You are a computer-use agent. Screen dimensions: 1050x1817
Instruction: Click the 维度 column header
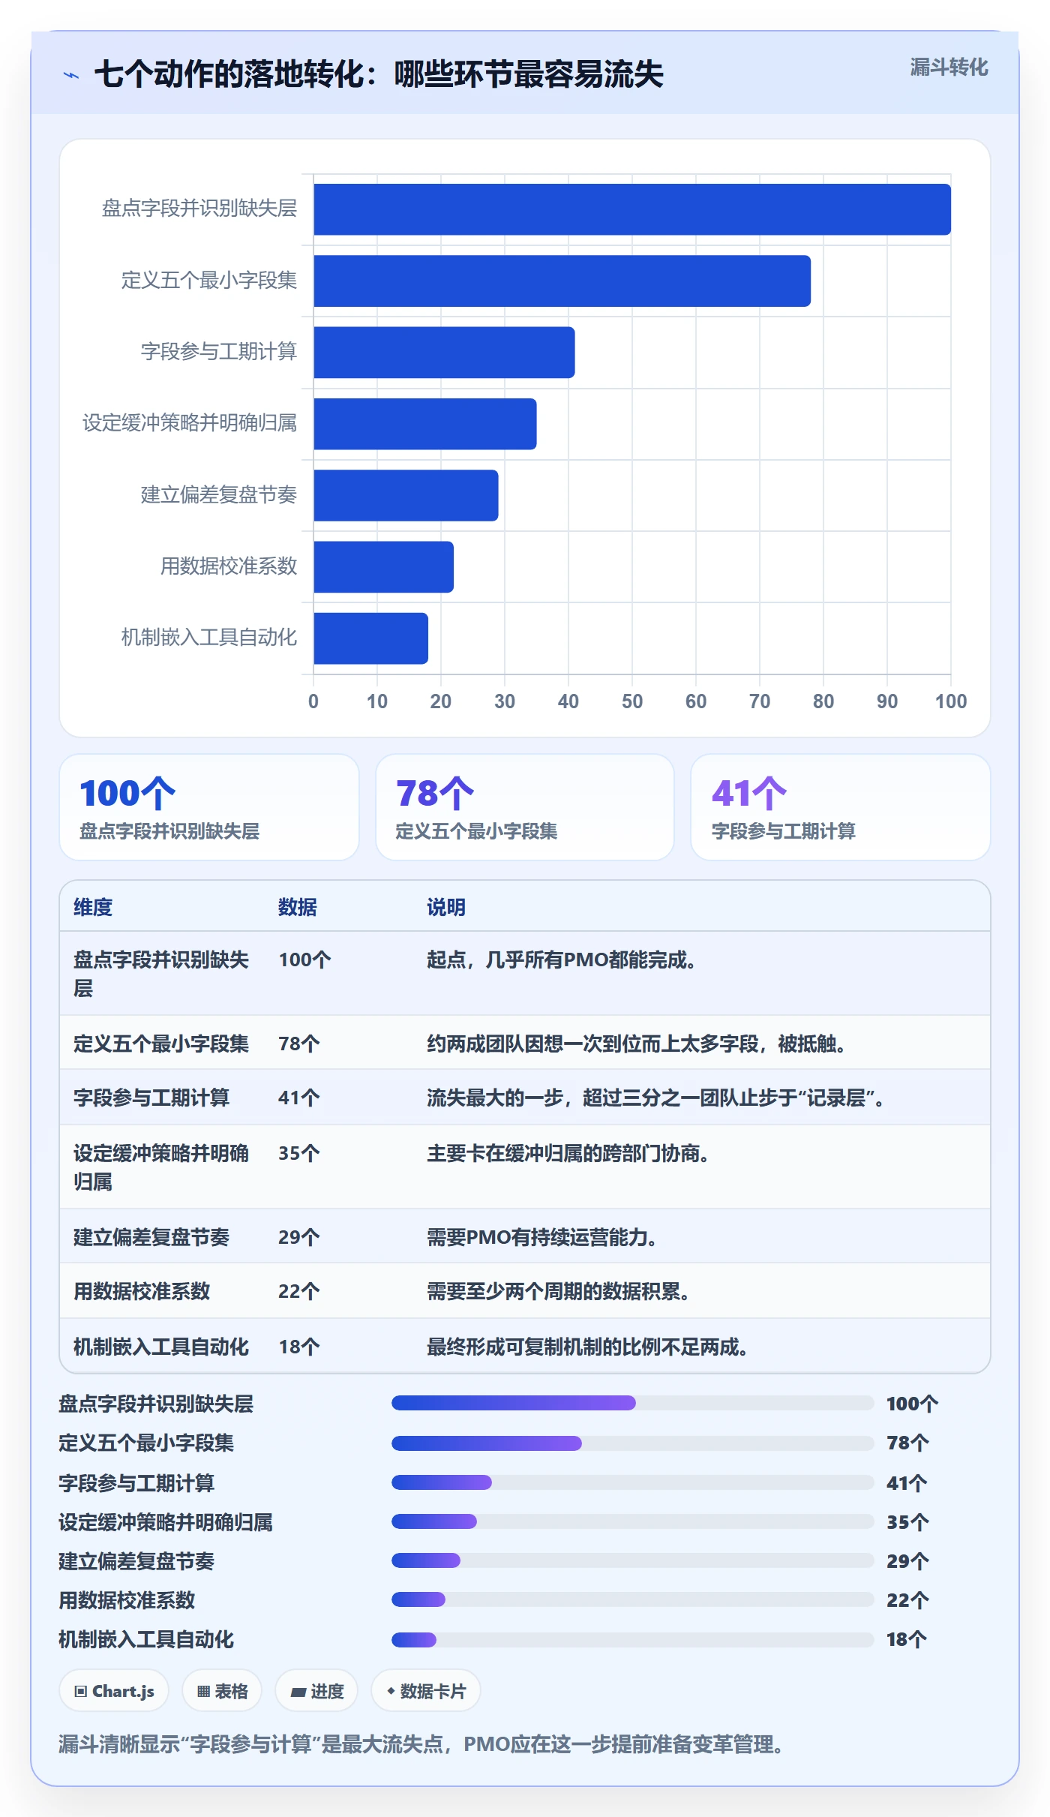click(93, 907)
